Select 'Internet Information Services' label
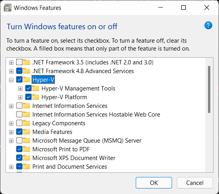This screenshot has width=219, height=194. (x=70, y=106)
